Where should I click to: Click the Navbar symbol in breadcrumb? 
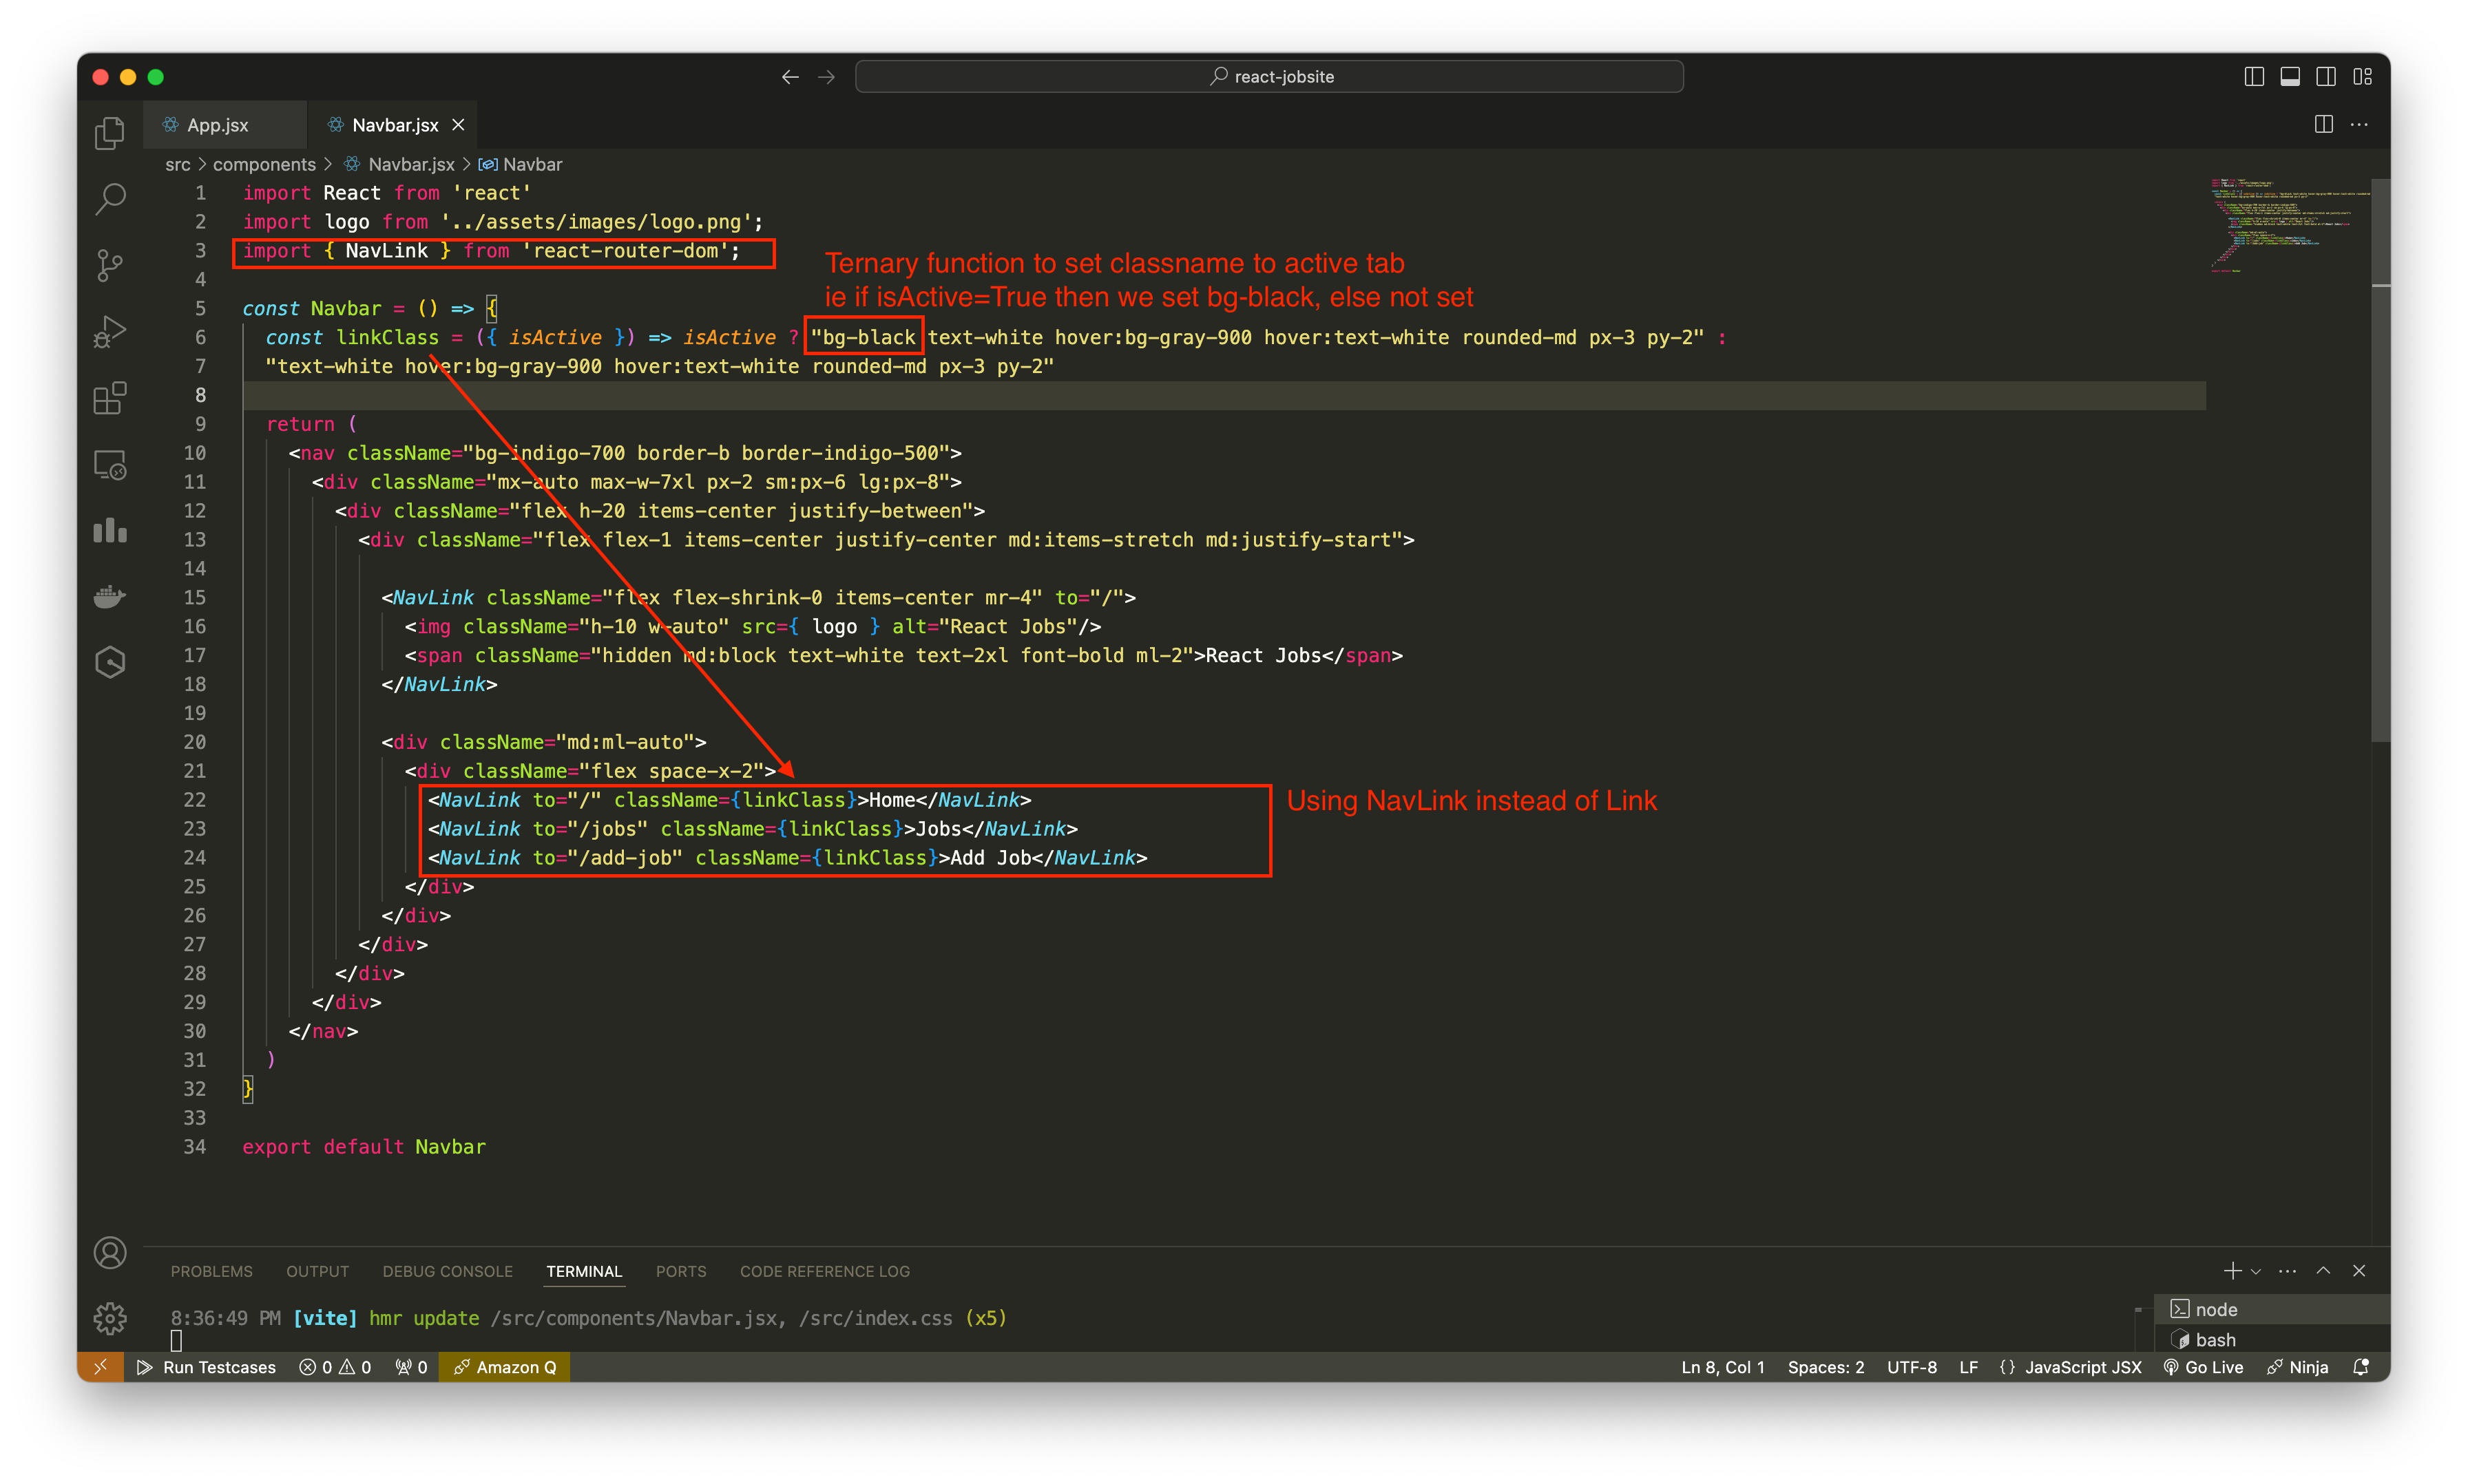pos(532,164)
